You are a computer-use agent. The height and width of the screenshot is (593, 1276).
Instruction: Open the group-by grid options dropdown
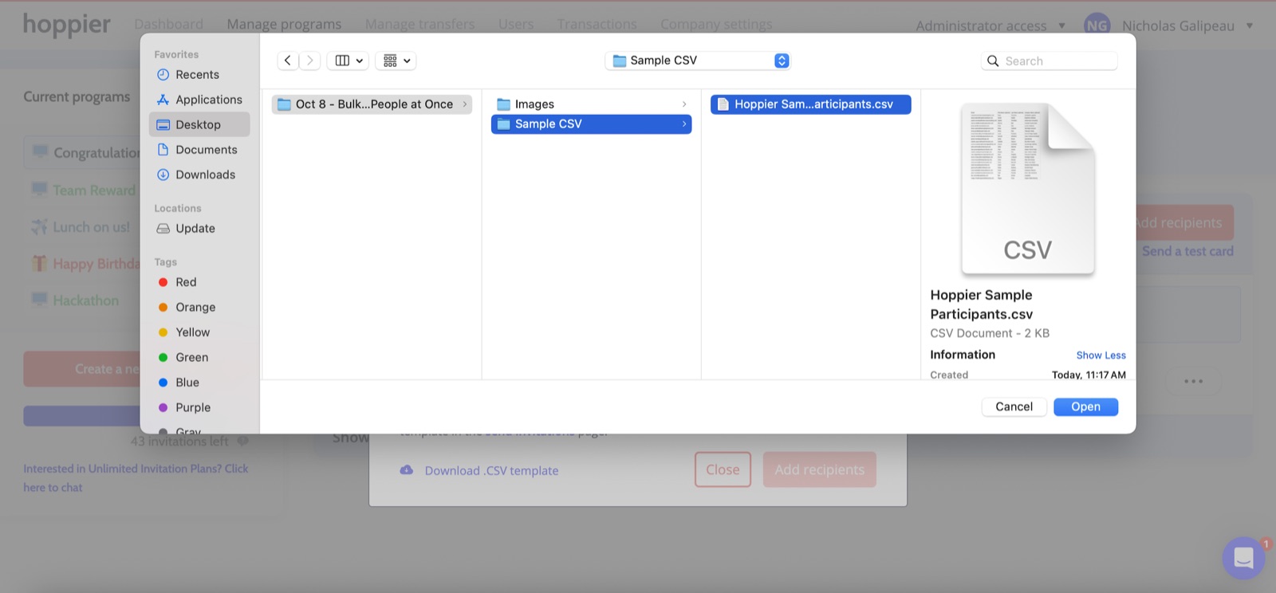[396, 61]
